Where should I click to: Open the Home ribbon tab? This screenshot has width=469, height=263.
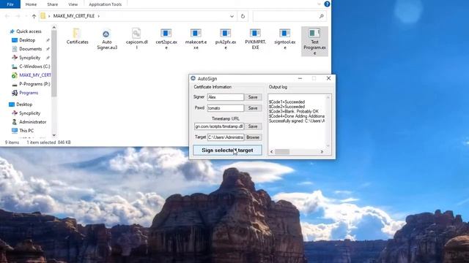tap(31, 4)
